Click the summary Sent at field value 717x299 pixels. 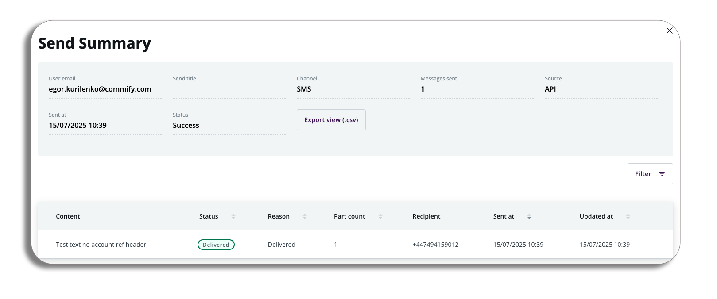(x=78, y=125)
